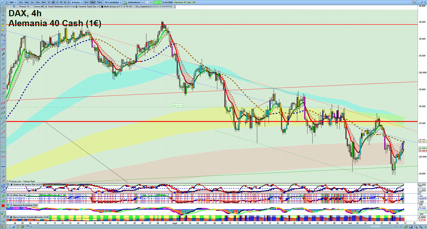Toggle Tunel Domenec v4 indicator color box
This screenshot has height=229, width=427.
pyautogui.click(x=46, y=7)
